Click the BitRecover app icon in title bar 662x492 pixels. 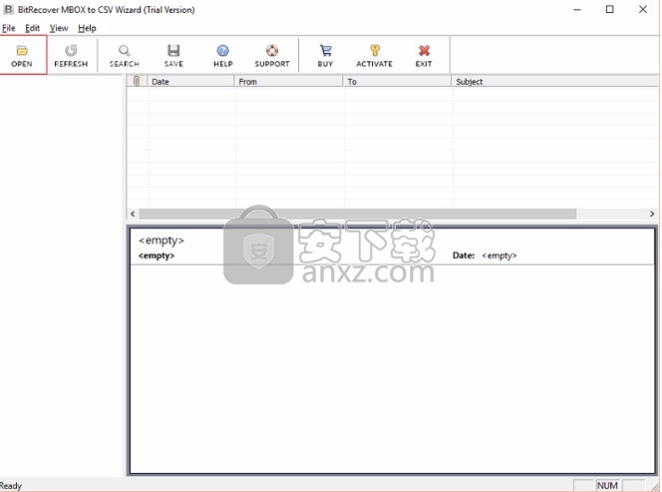8,9
